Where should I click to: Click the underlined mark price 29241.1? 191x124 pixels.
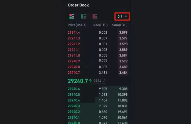click(100, 81)
